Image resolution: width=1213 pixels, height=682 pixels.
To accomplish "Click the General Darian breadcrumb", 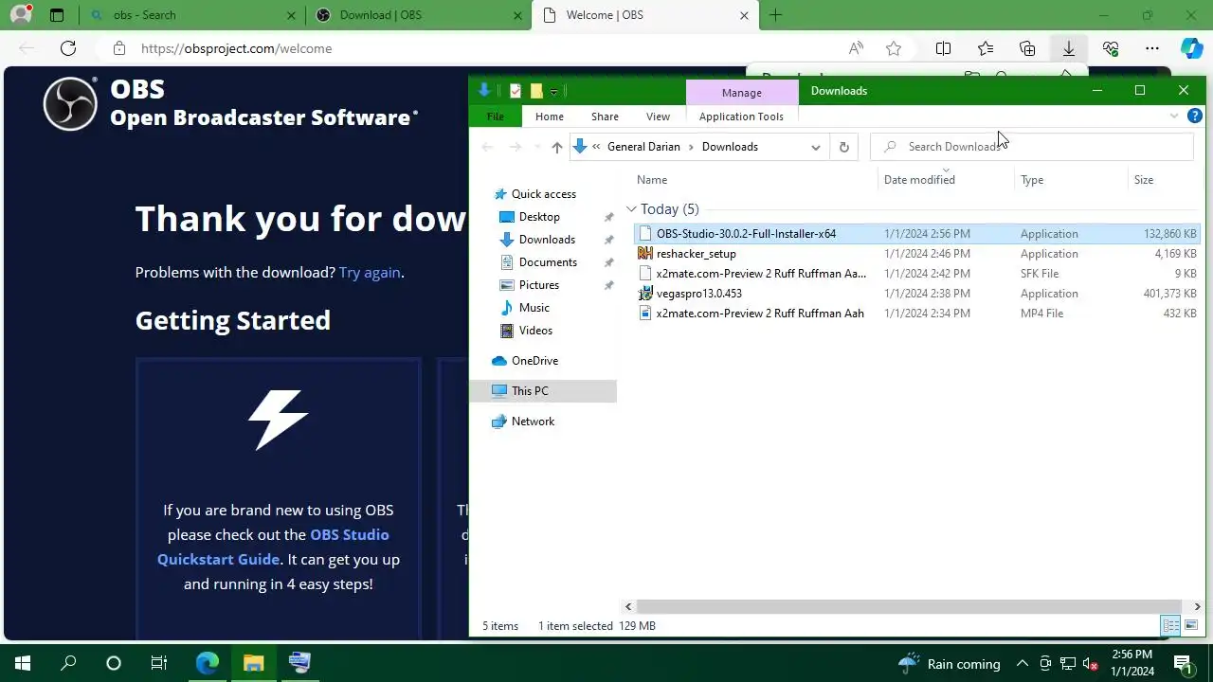I will [643, 147].
